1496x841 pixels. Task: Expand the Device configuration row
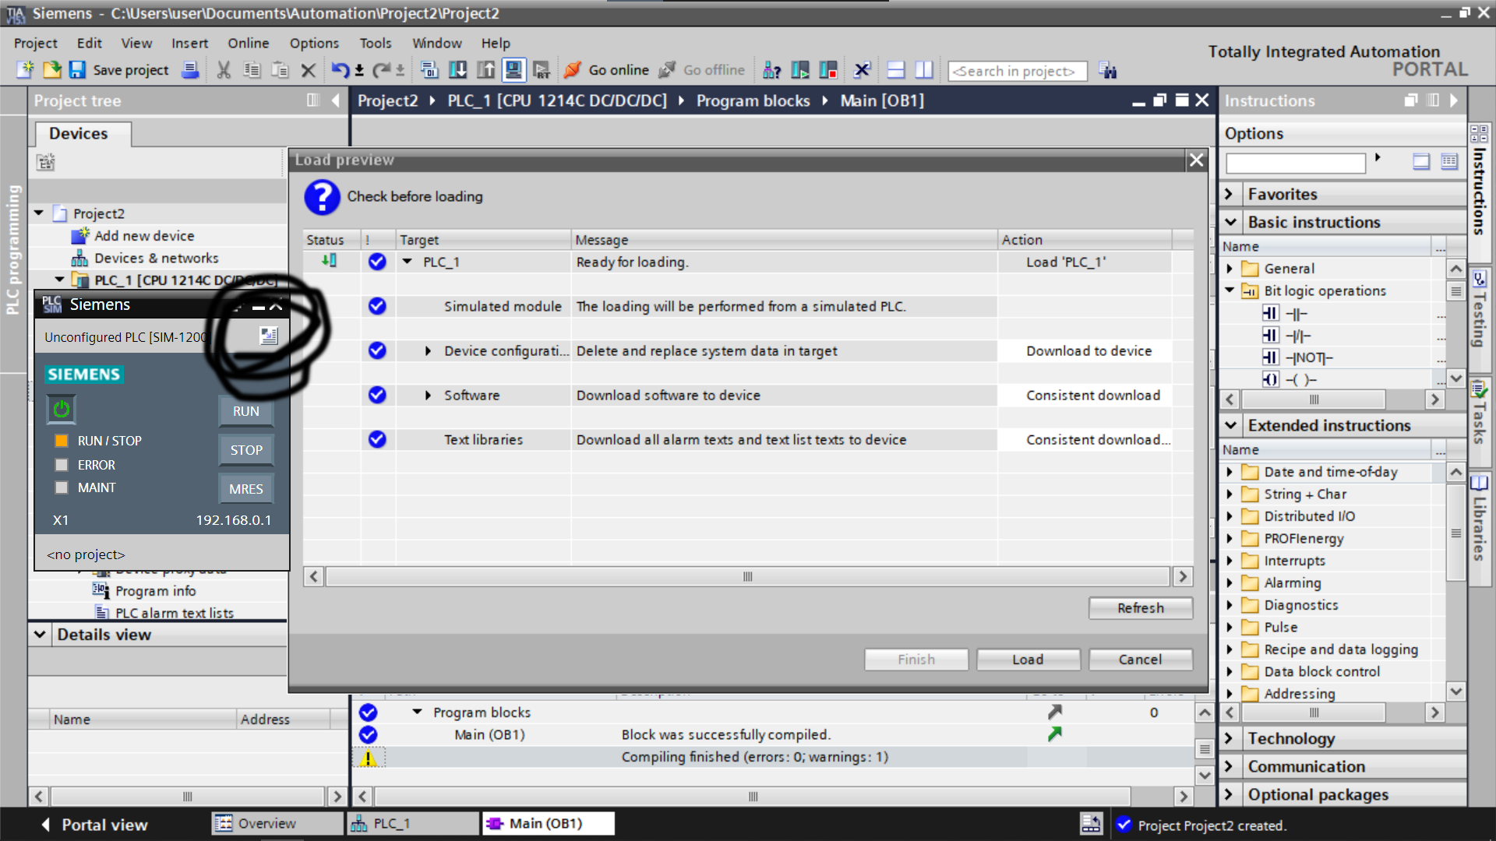428,351
